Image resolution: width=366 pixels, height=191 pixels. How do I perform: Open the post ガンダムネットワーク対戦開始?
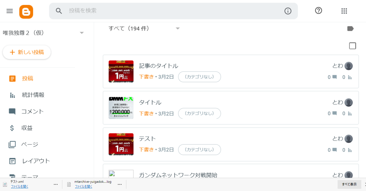click(x=178, y=175)
